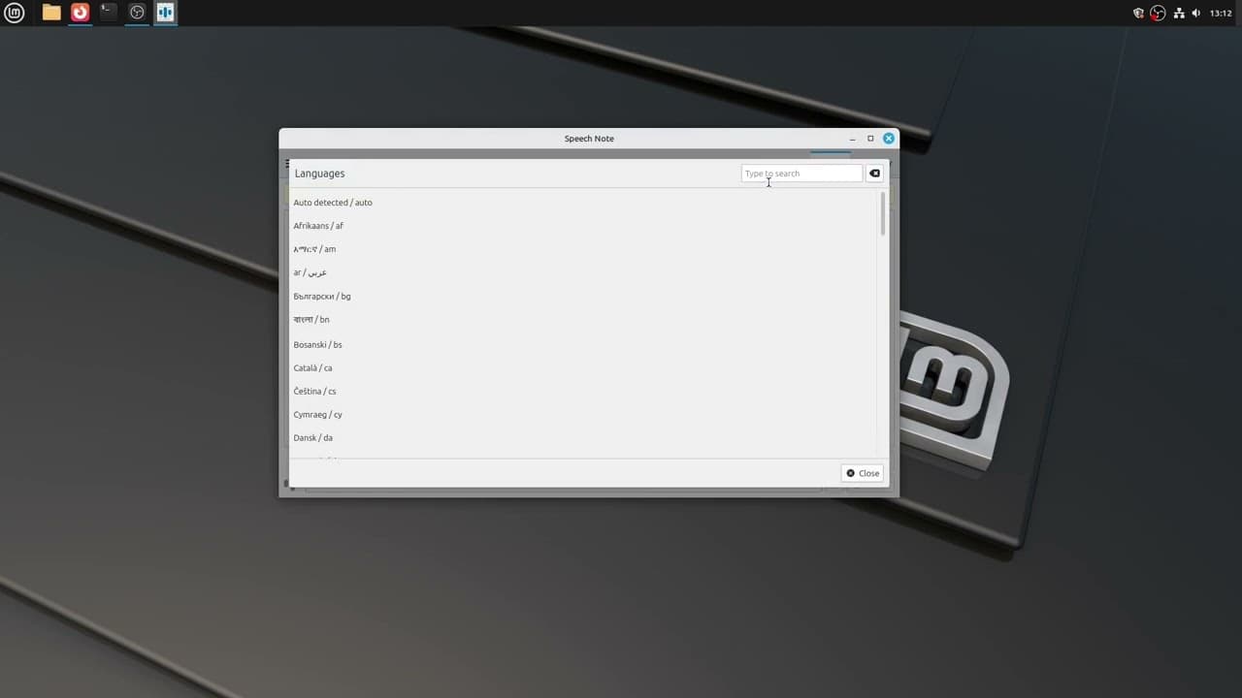The image size is (1242, 698).
Task: Open the OBS recording tray indicator
Action: pyautogui.click(x=1158, y=14)
